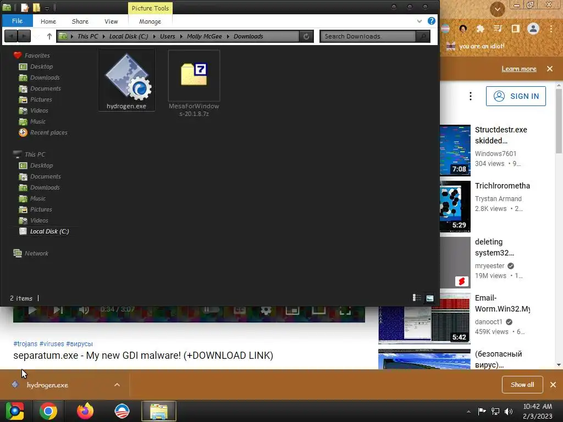Go back with the Explorer Back arrow
The width and height of the screenshot is (563, 422).
point(11,36)
